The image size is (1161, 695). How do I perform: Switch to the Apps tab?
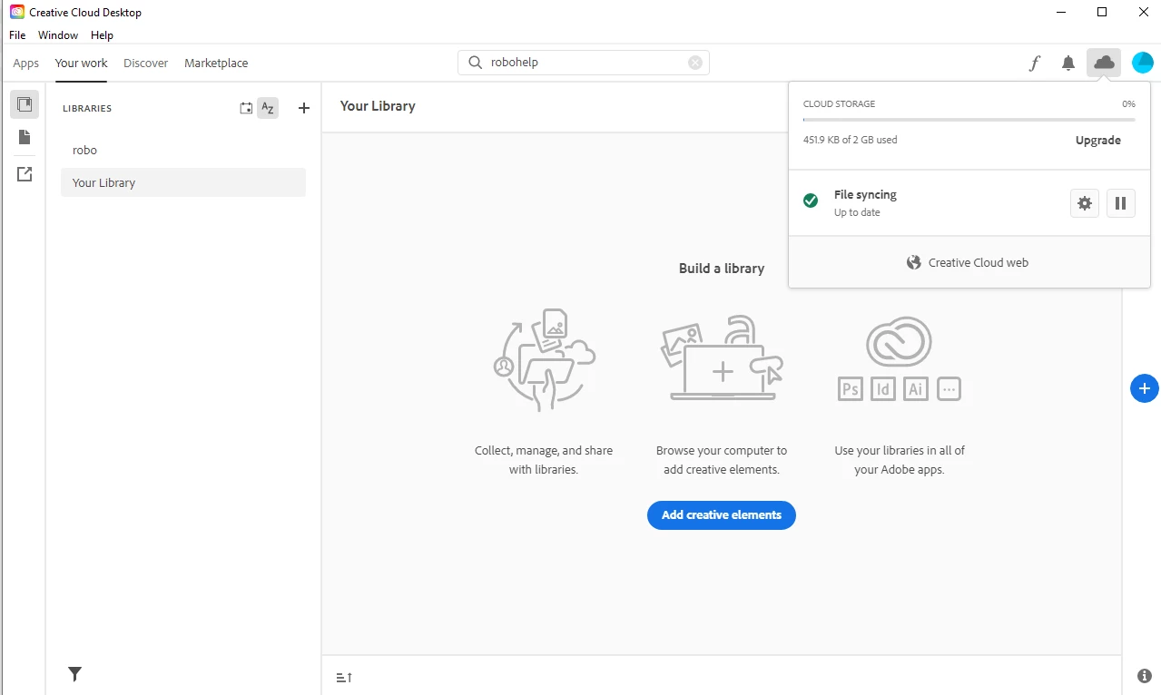pos(26,63)
